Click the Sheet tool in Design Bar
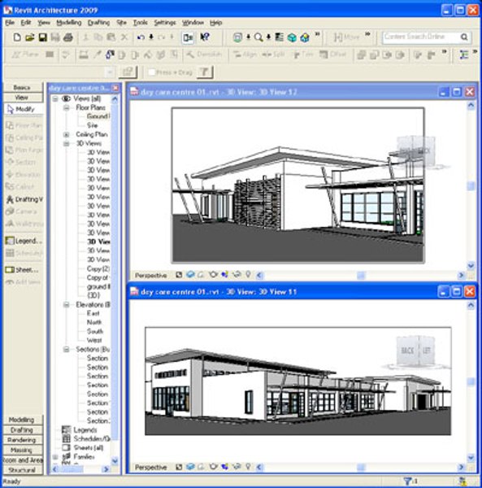 [22, 270]
